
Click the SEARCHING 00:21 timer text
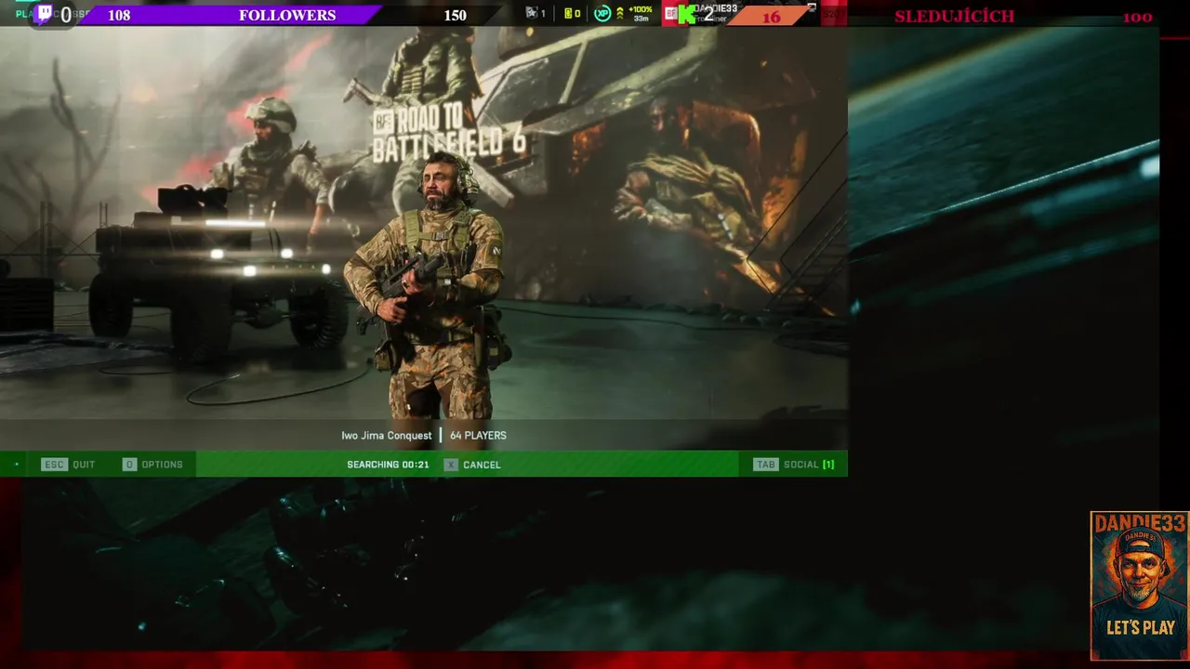pyautogui.click(x=388, y=465)
